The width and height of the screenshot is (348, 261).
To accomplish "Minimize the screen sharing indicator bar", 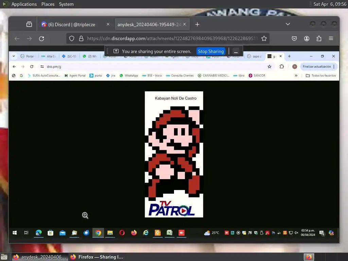I will click(236, 52).
